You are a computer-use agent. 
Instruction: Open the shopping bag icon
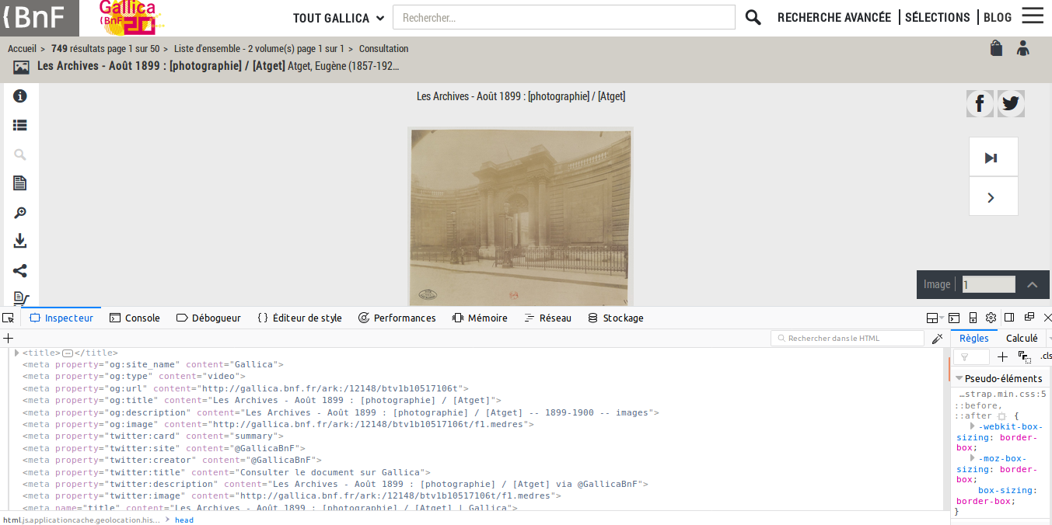[x=996, y=48]
